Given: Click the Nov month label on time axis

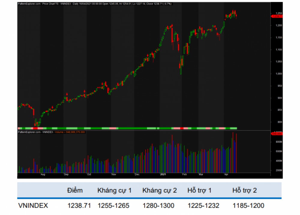Looking at the screenshot, I should [x=114, y=174].
